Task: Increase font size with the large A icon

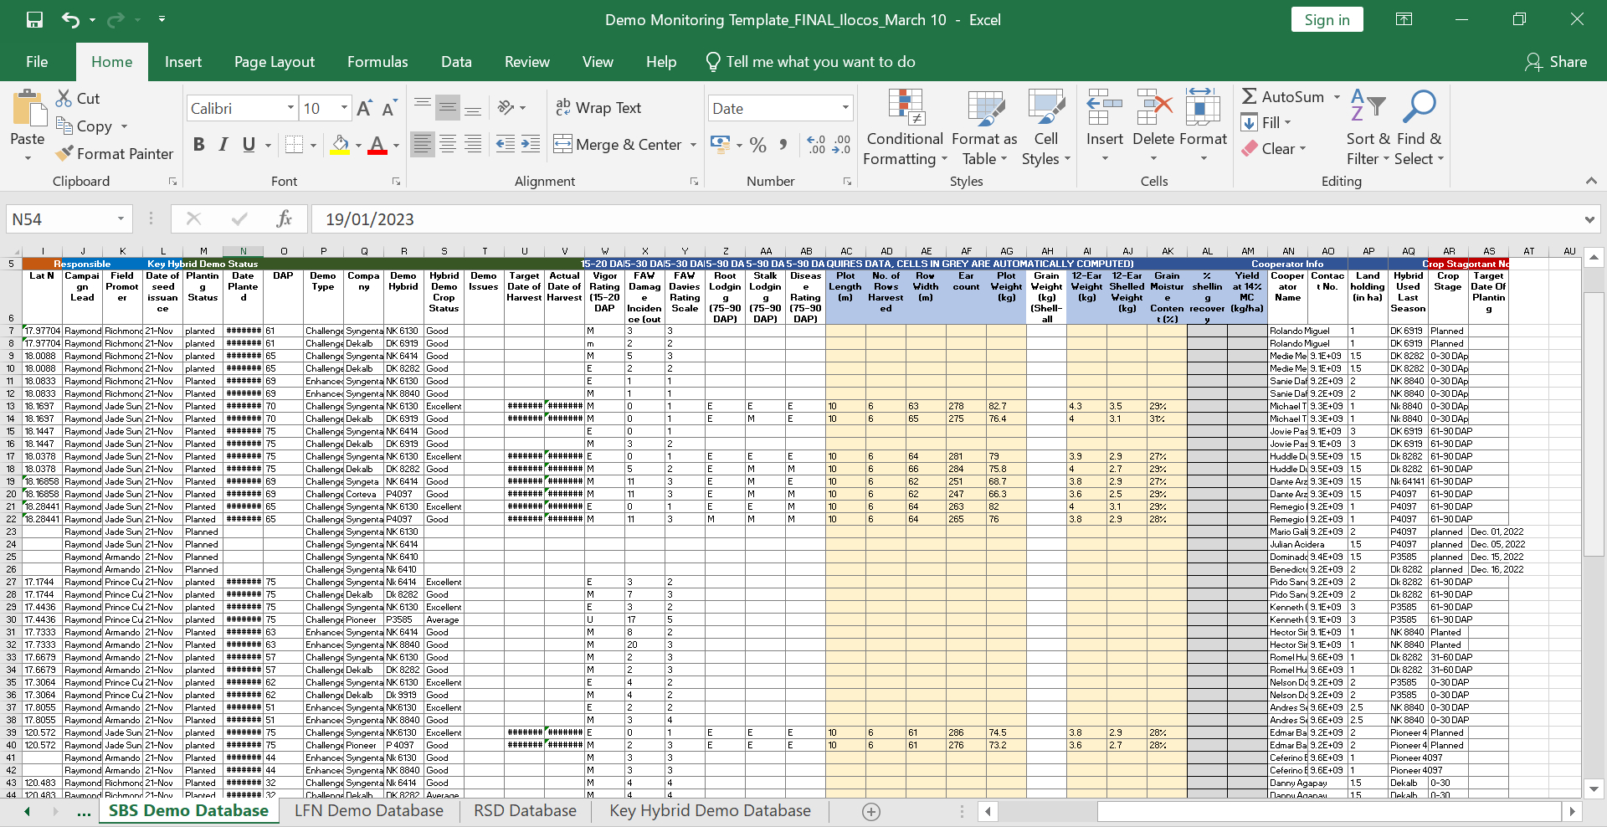Action: (364, 108)
